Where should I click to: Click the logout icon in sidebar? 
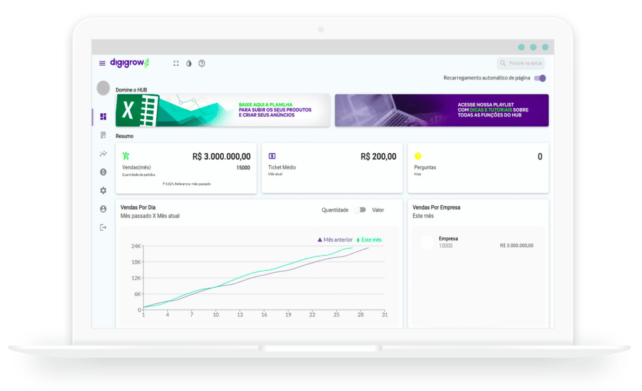click(x=103, y=227)
